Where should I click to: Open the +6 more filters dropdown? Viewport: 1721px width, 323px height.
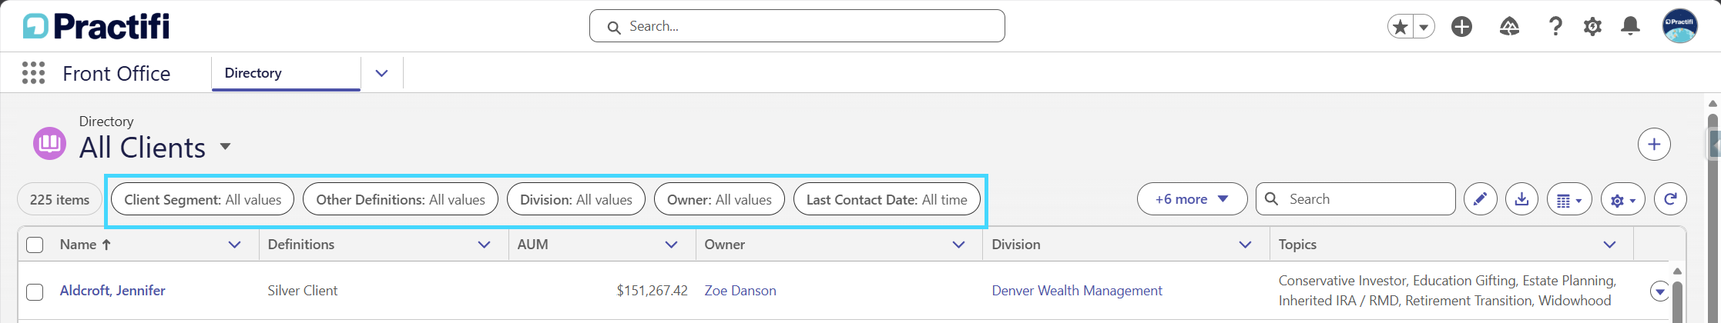click(x=1192, y=199)
